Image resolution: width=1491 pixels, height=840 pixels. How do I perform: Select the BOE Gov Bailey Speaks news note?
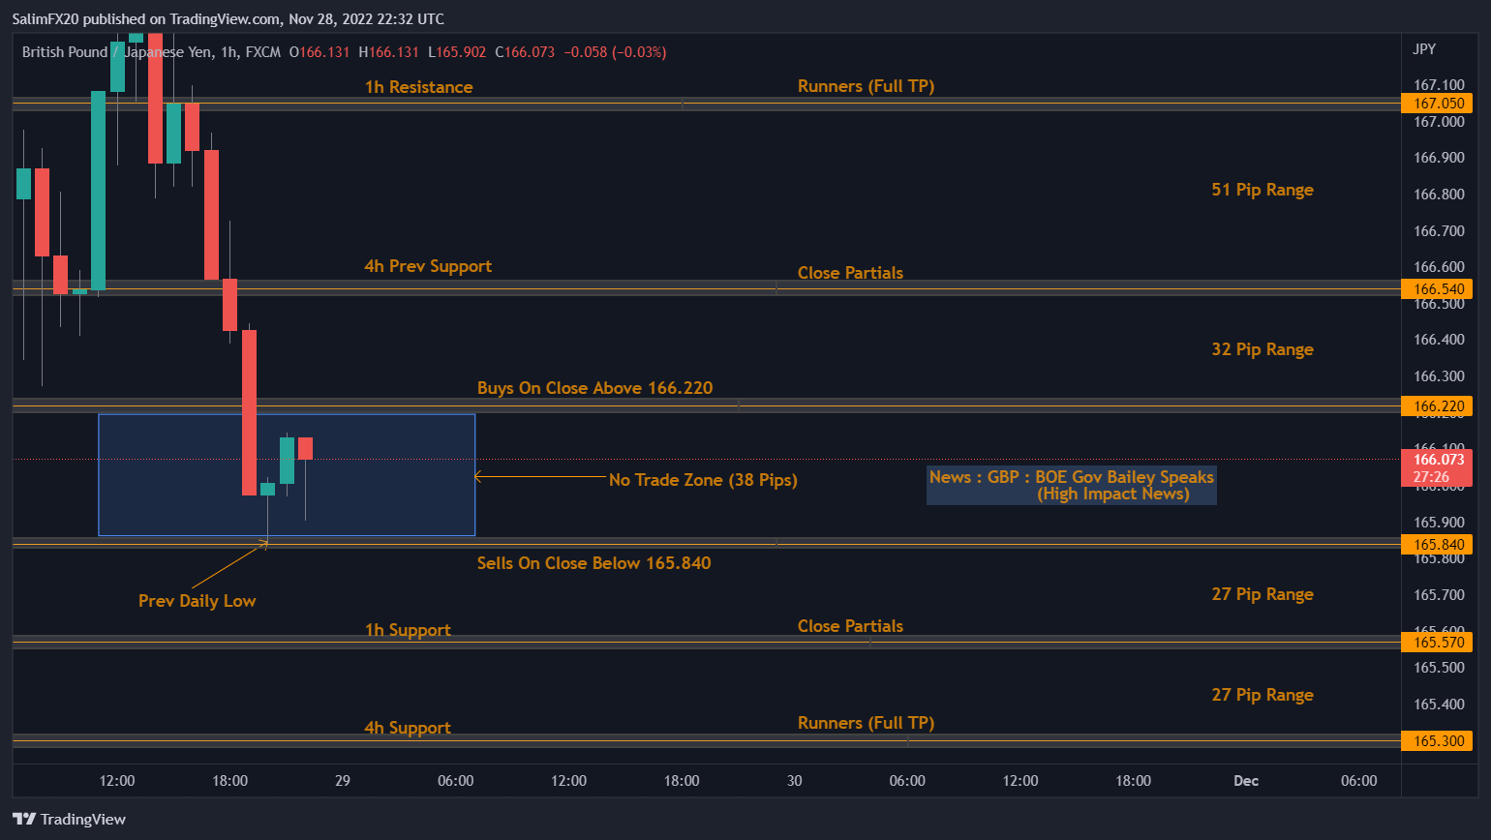coord(1071,486)
